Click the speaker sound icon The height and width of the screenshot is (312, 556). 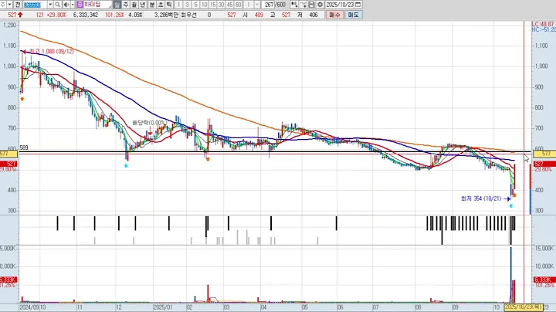tap(66, 5)
